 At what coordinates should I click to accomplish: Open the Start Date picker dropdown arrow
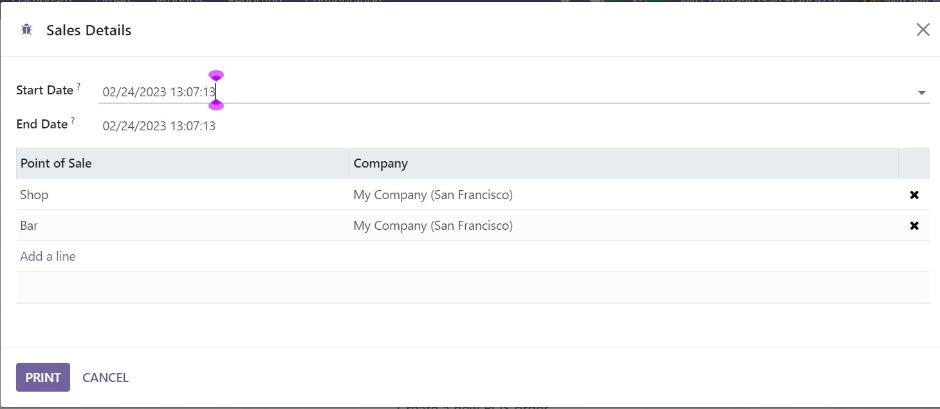921,93
